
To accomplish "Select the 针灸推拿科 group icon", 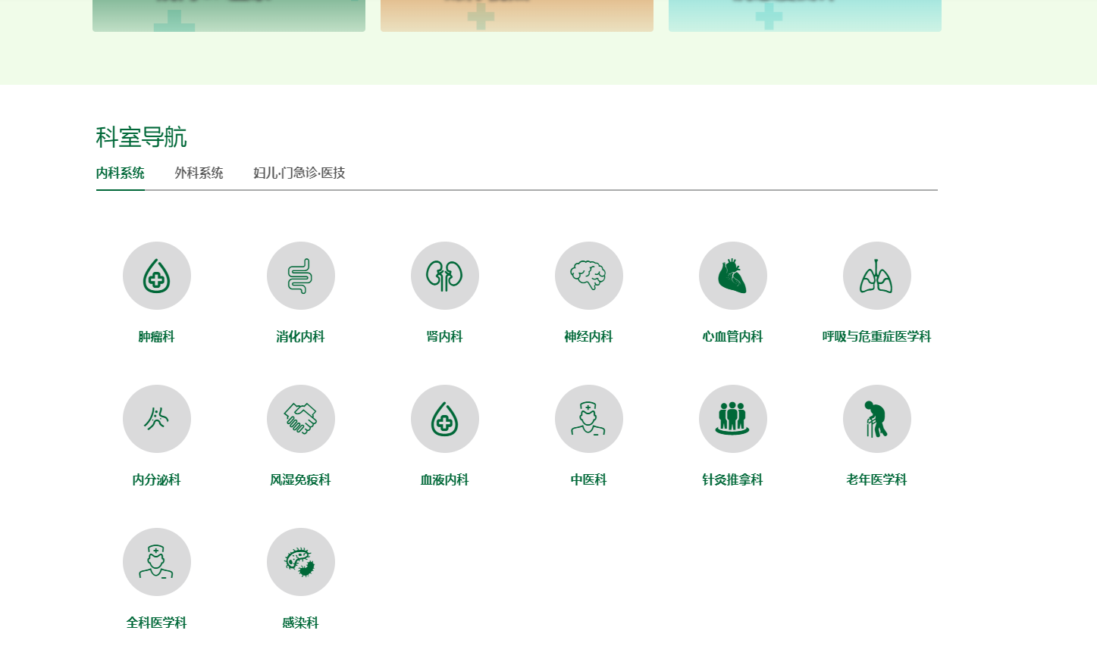I will tap(733, 419).
